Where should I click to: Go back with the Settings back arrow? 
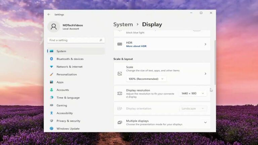[49, 14]
